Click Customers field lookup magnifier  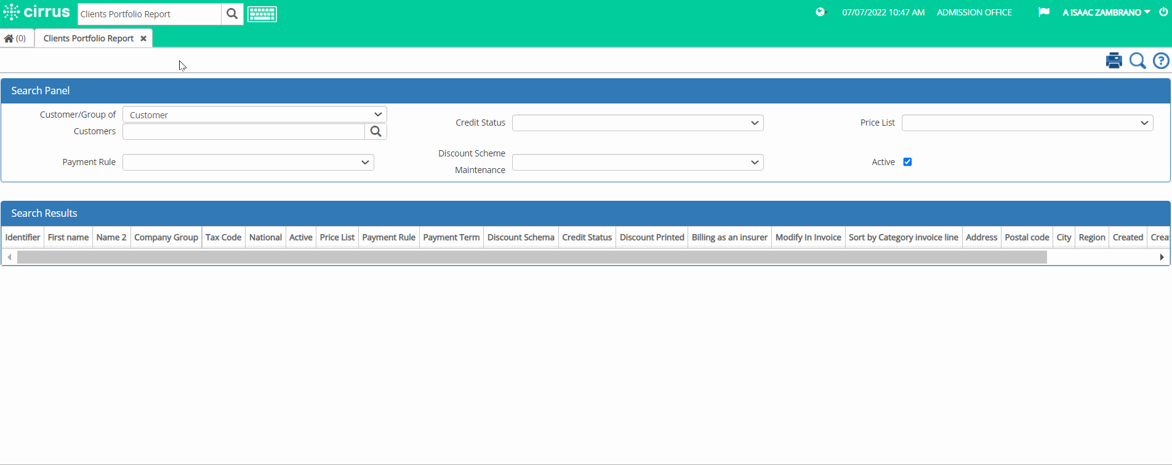click(376, 131)
